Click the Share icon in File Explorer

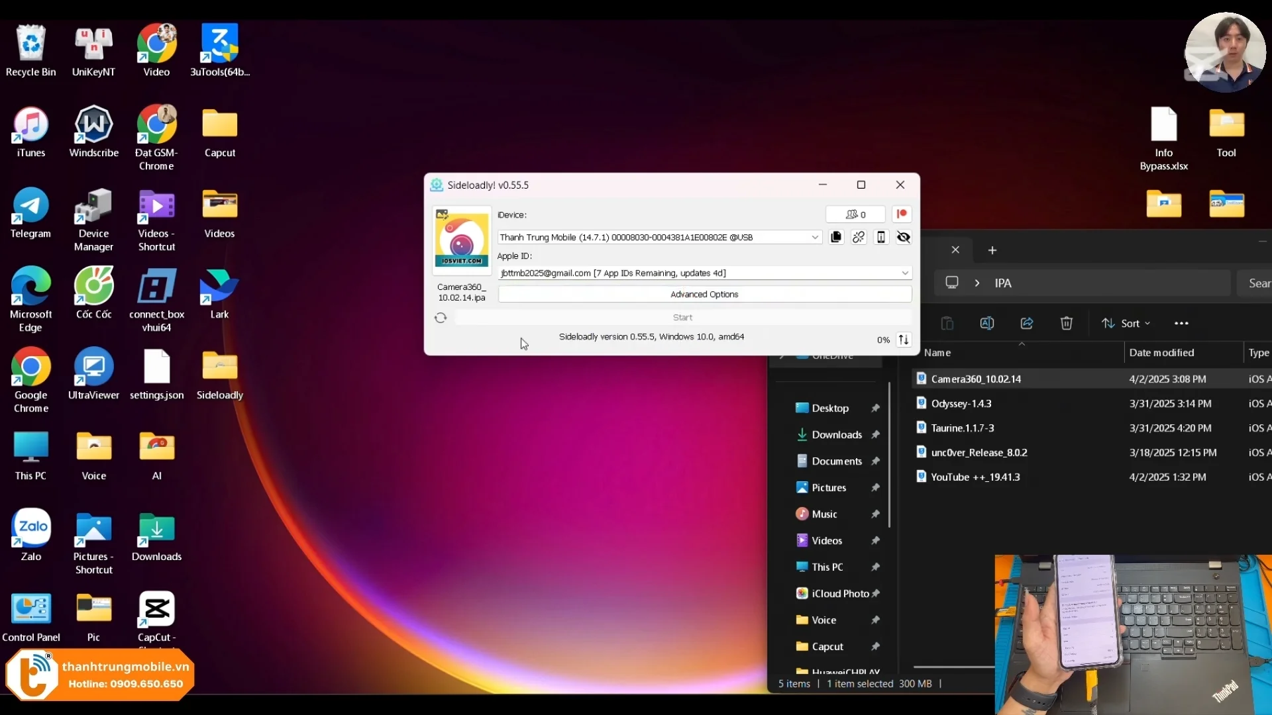(x=1027, y=323)
